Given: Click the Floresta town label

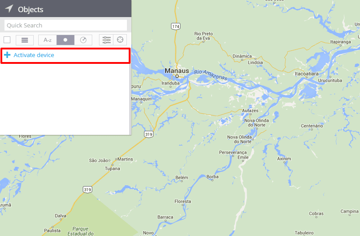Looking at the screenshot, I should (x=183, y=201).
